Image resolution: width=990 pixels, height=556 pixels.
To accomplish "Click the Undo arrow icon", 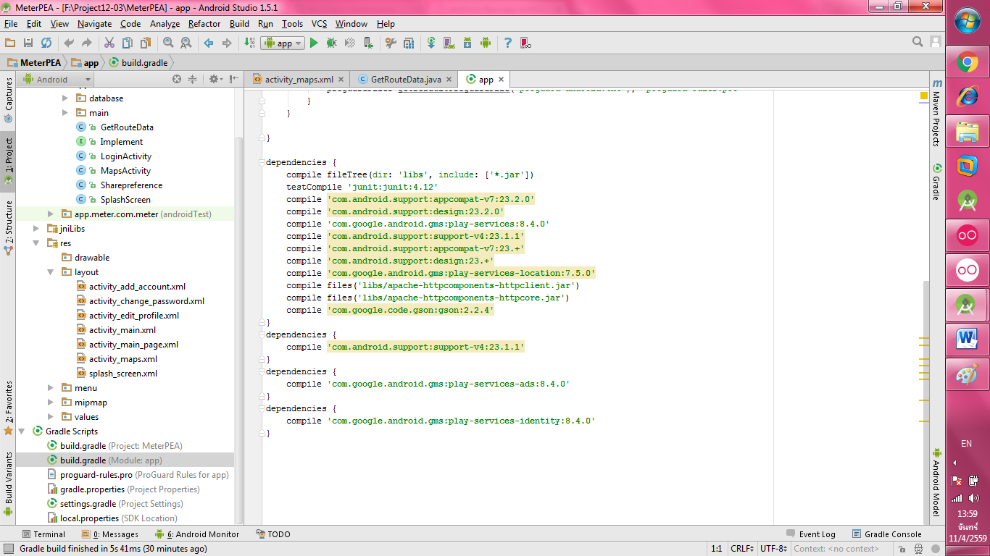I will click(69, 43).
